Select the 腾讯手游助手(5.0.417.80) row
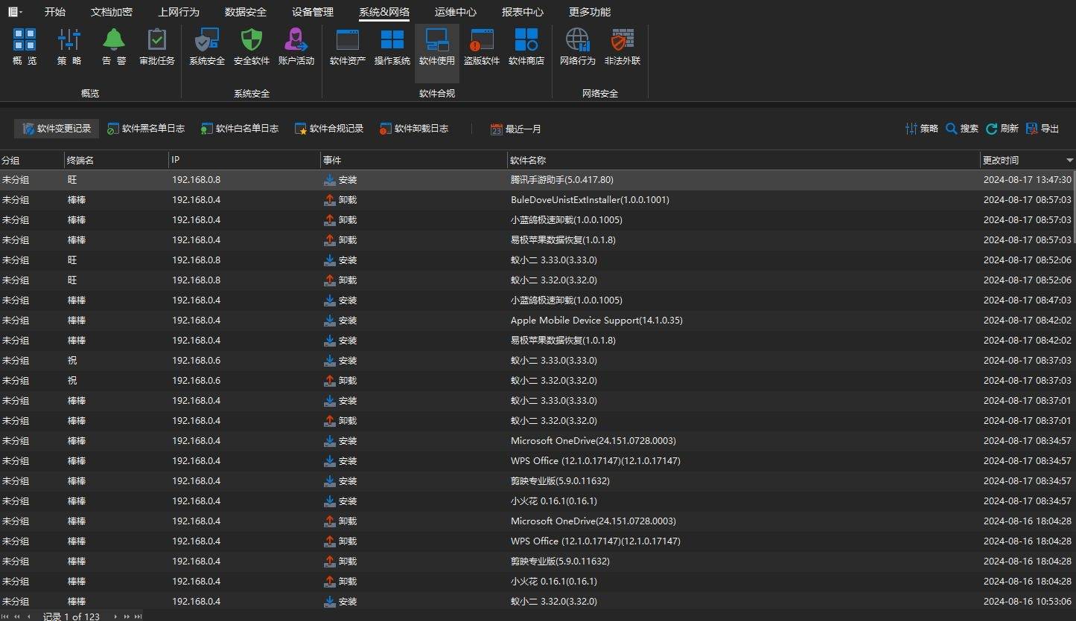This screenshot has width=1076, height=621. point(538,180)
